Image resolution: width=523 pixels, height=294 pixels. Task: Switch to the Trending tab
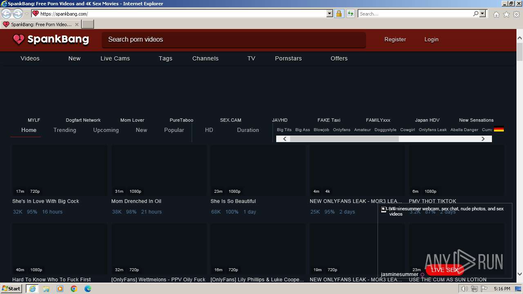point(65,130)
